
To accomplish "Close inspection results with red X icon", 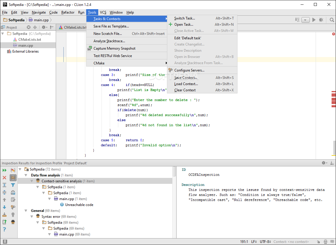I will click(x=4, y=178).
